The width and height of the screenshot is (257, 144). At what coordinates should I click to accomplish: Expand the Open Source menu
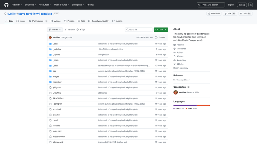coord(62,5)
